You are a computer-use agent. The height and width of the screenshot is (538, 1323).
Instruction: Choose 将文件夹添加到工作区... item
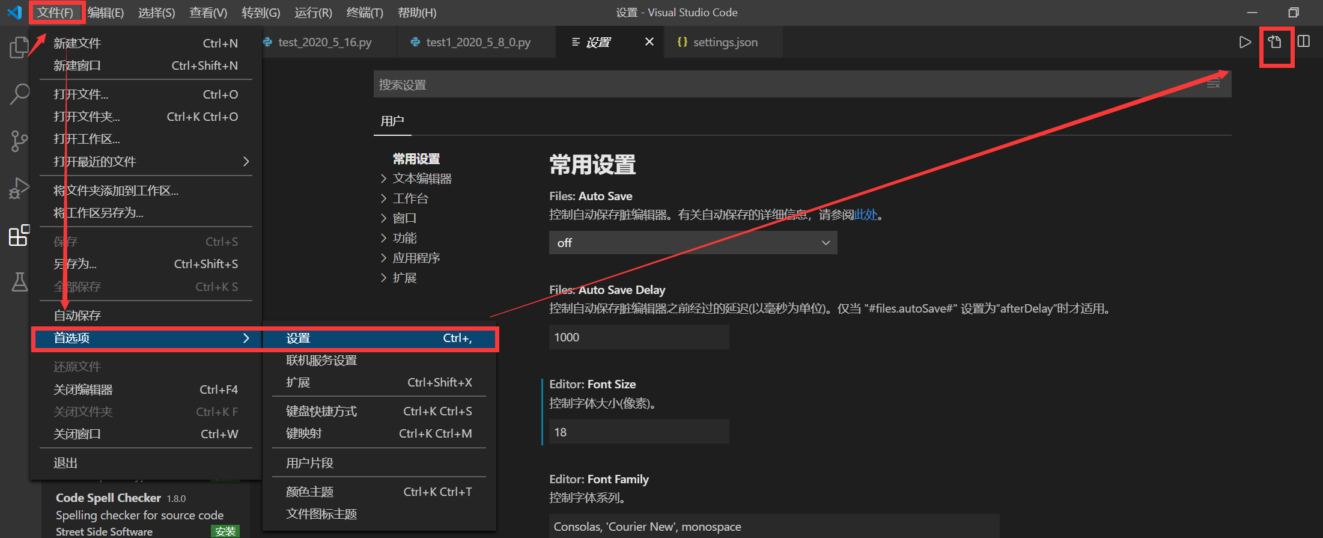point(145,191)
